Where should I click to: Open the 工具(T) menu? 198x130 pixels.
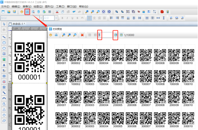pyautogui.click(x=60, y=6)
